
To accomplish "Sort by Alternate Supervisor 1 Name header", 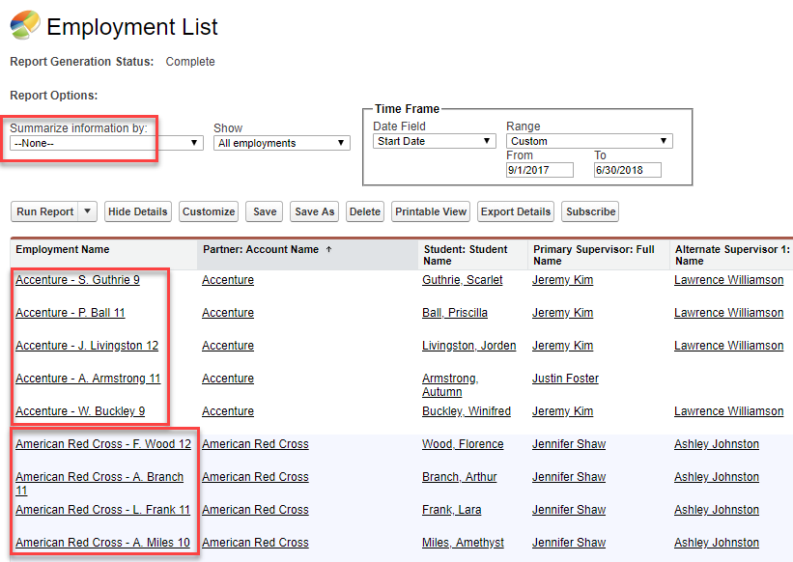I will (732, 255).
